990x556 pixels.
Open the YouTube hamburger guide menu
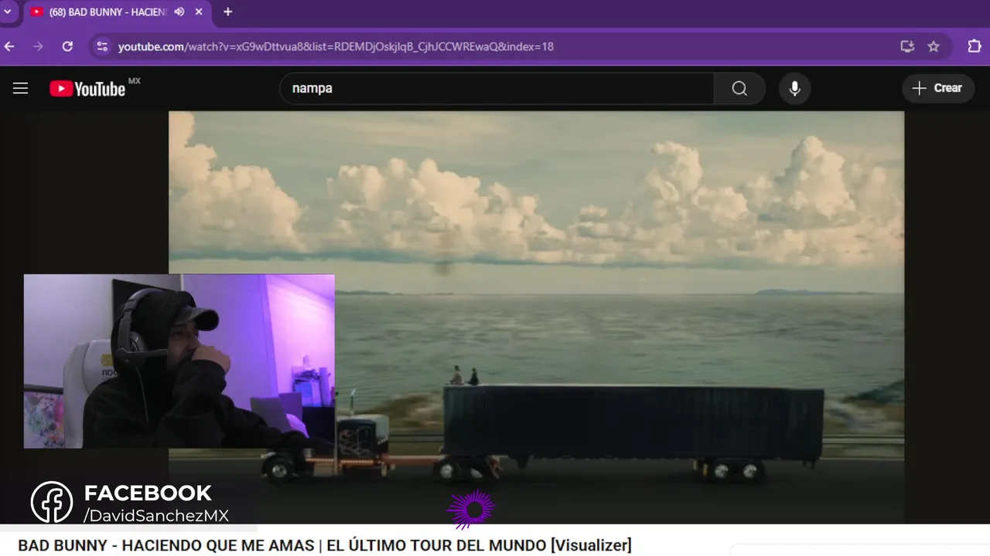[20, 88]
